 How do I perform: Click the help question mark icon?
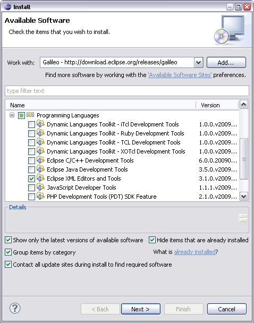click(15, 308)
